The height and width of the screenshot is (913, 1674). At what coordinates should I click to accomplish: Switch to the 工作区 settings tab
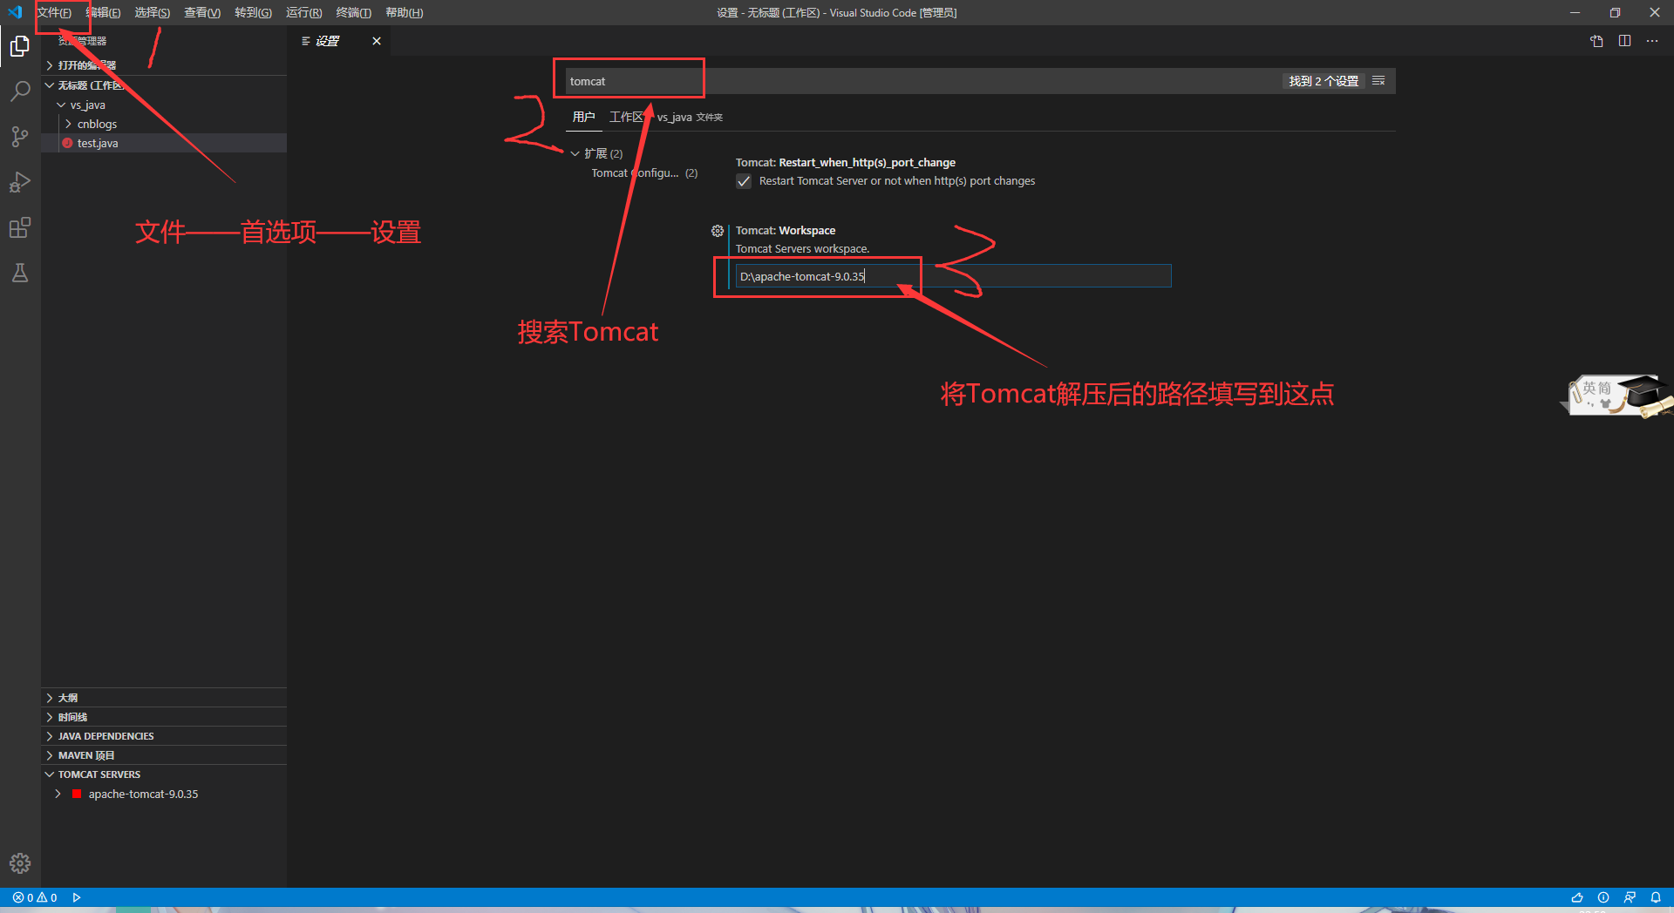pos(628,117)
